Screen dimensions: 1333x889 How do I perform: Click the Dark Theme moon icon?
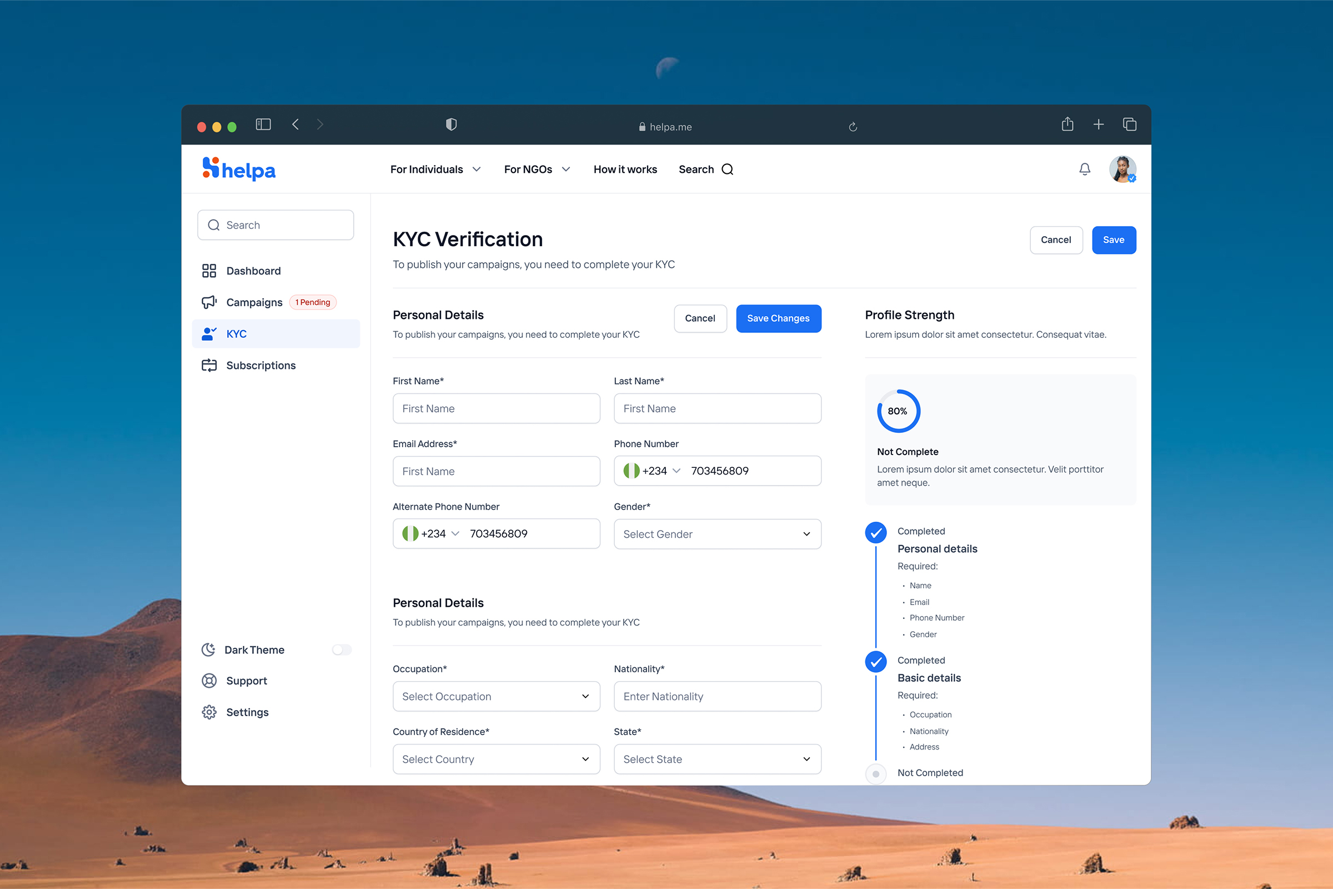click(209, 650)
